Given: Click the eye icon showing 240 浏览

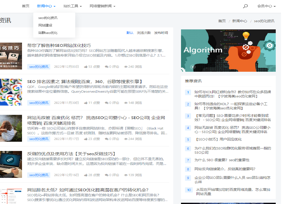Looking at the screenshot, I should point(126,67).
